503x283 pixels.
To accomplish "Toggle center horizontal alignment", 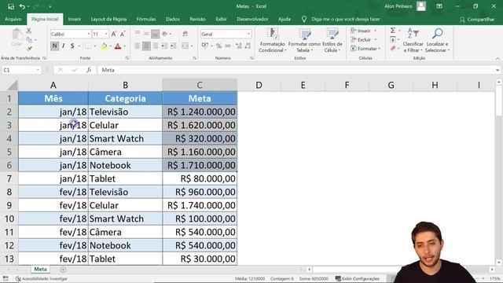I will 146,46.
